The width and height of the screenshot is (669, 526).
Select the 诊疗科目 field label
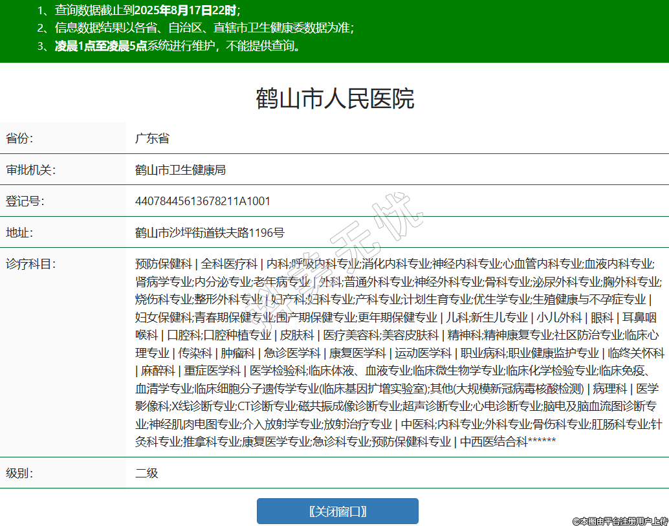(x=31, y=264)
